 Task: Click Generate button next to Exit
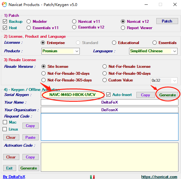point(29,168)
